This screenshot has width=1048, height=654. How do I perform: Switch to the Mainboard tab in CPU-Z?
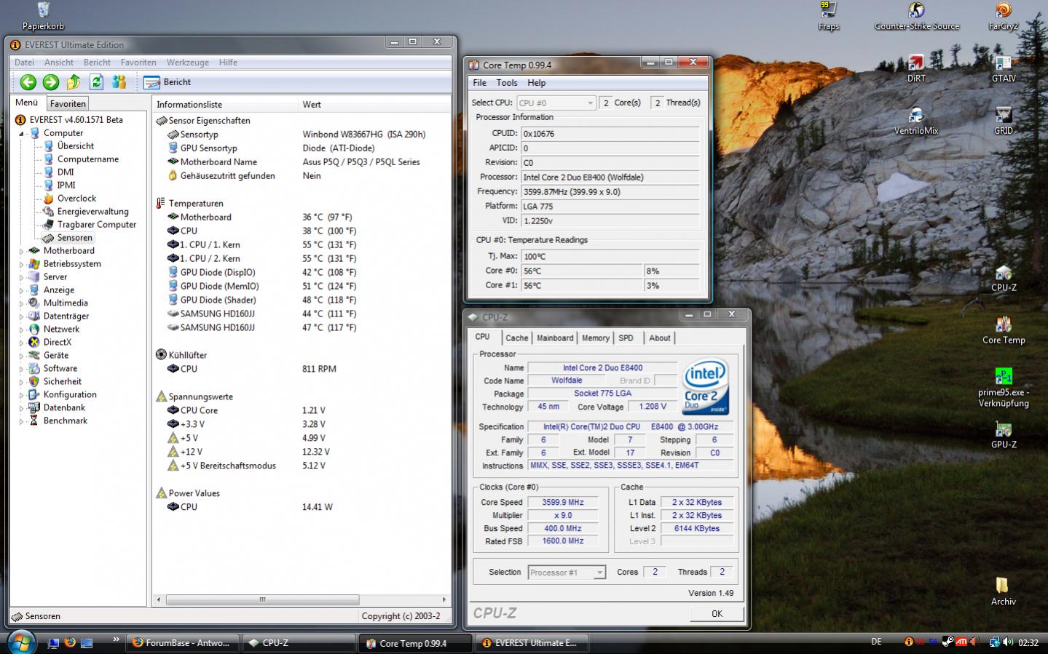tap(555, 338)
